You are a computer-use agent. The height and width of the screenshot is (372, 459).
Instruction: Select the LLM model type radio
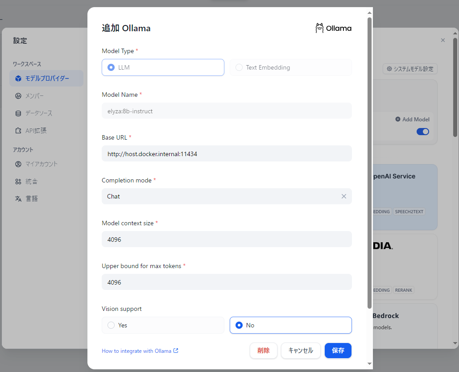(x=111, y=67)
